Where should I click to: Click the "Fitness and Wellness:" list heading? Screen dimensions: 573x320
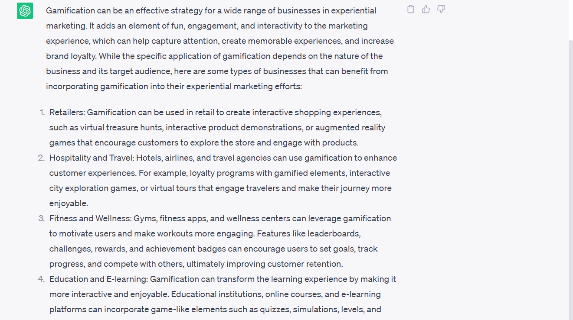pyautogui.click(x=90, y=219)
